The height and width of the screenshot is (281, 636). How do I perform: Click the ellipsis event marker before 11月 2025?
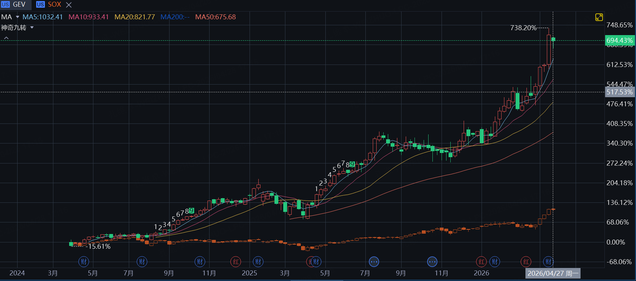pos(432,261)
